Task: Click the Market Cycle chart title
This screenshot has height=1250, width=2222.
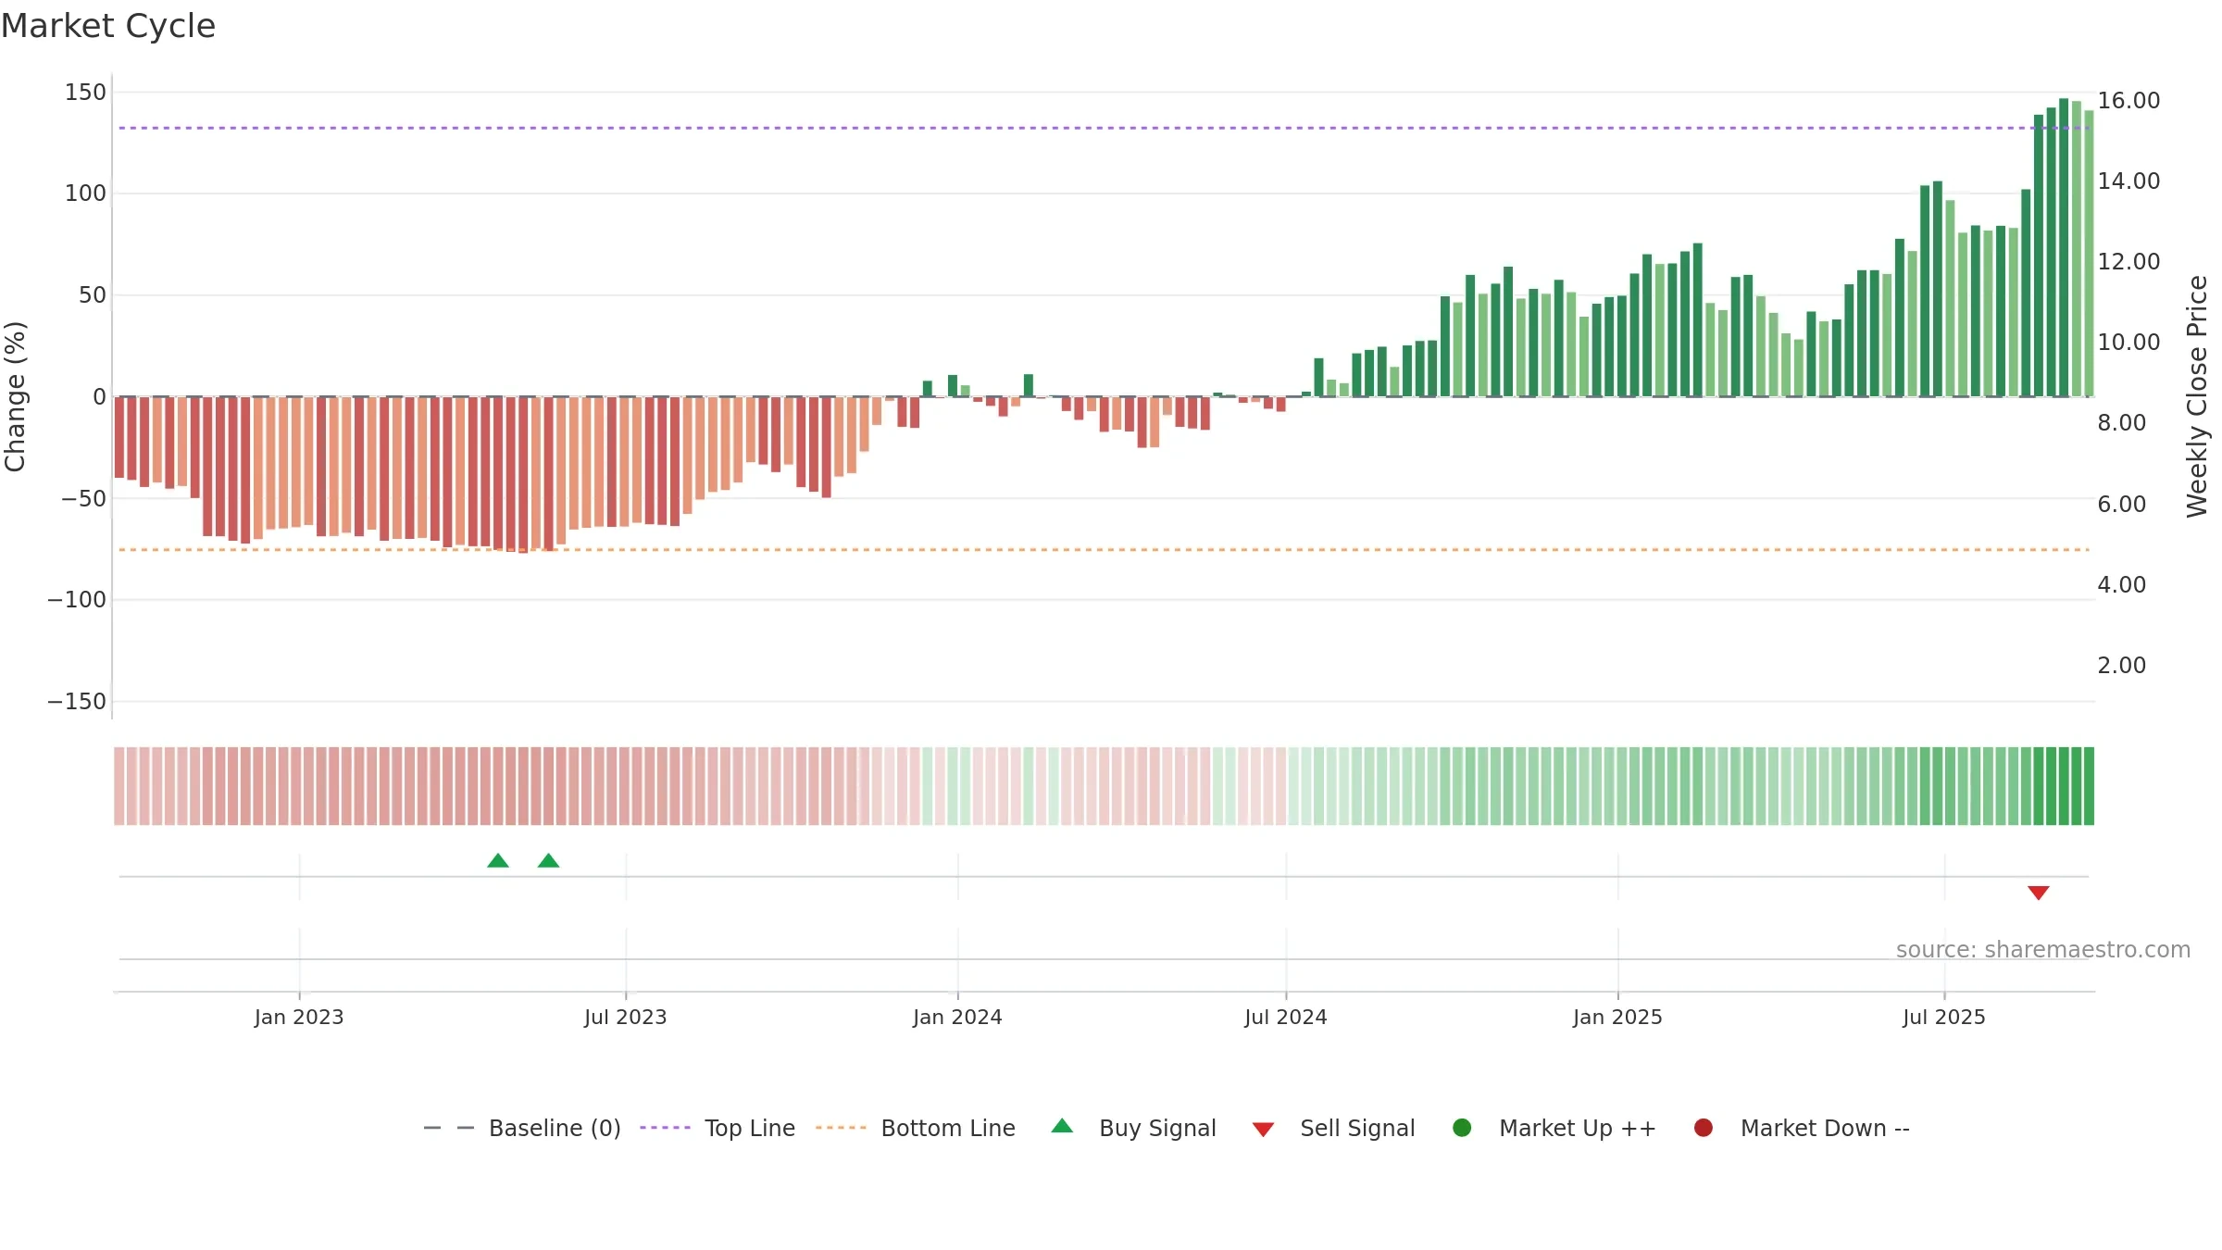Action: click(108, 26)
